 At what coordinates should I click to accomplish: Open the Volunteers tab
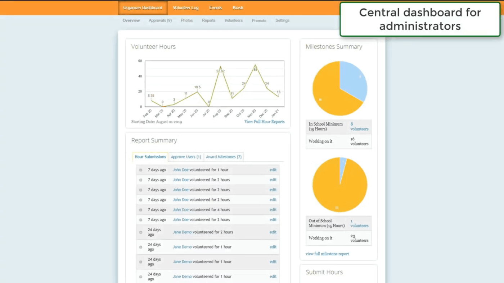pos(233,20)
